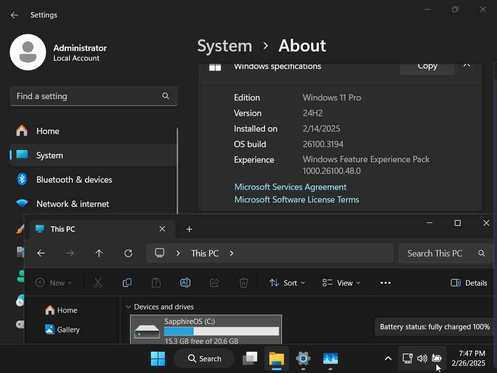Open Home in Explorer navigation pane
497x373 pixels.
pos(61,310)
